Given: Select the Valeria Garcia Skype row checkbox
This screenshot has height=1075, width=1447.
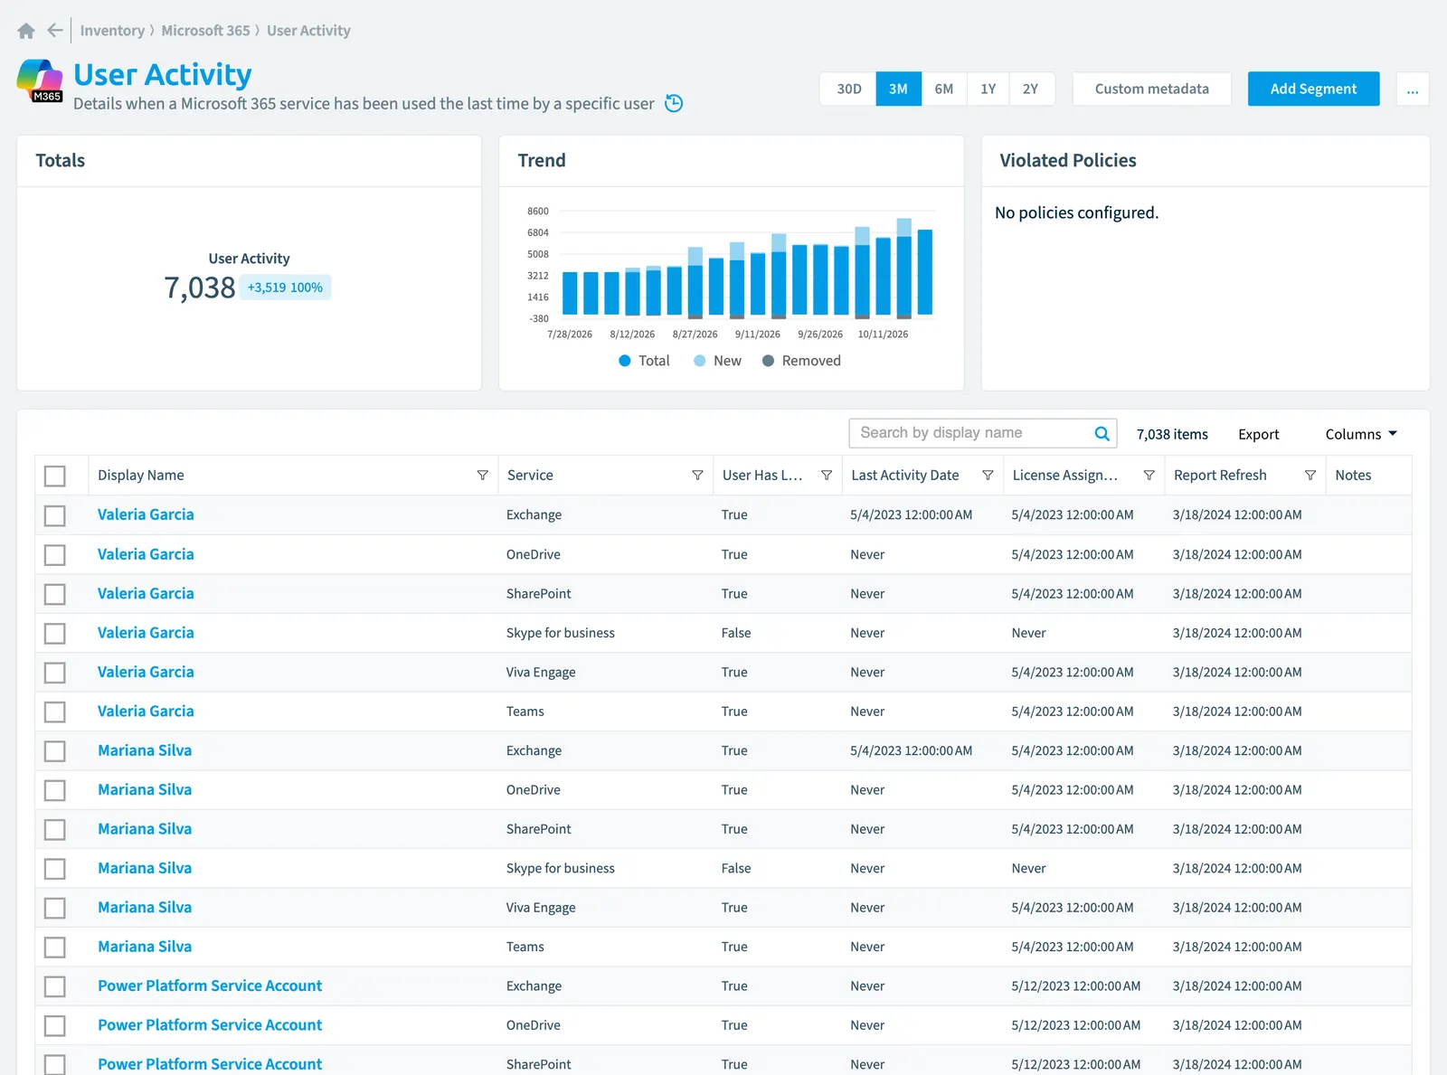Looking at the screenshot, I should pyautogui.click(x=55, y=633).
